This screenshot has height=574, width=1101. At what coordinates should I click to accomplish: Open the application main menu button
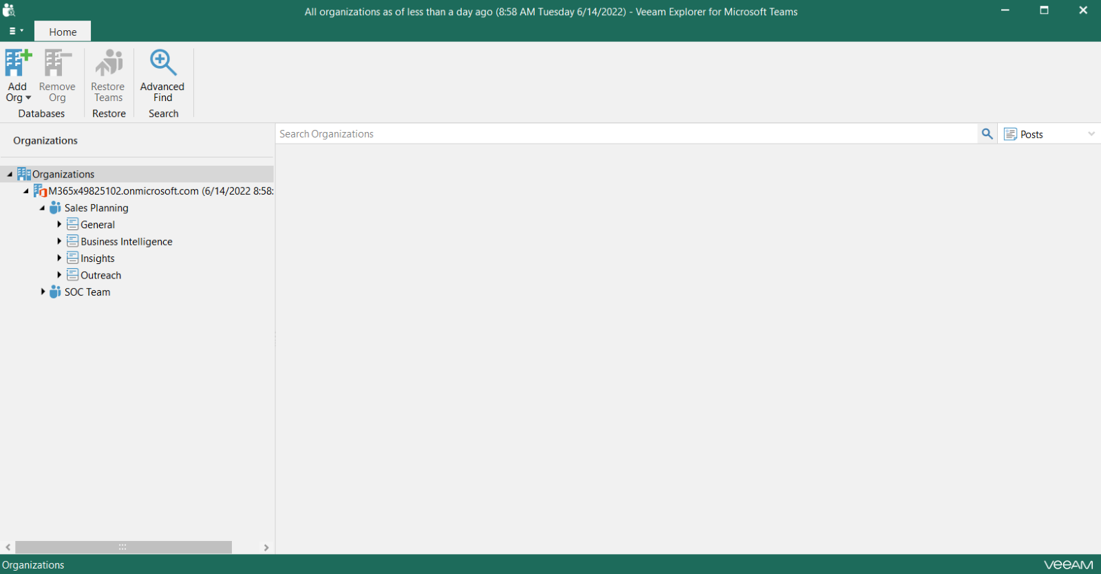pyautogui.click(x=16, y=31)
